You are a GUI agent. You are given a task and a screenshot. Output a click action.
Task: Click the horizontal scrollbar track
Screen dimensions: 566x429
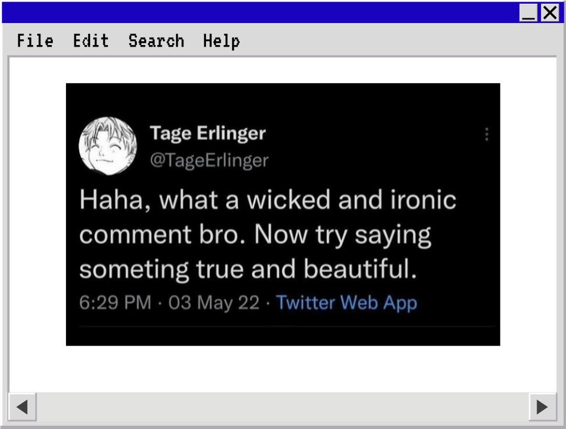[283, 406]
